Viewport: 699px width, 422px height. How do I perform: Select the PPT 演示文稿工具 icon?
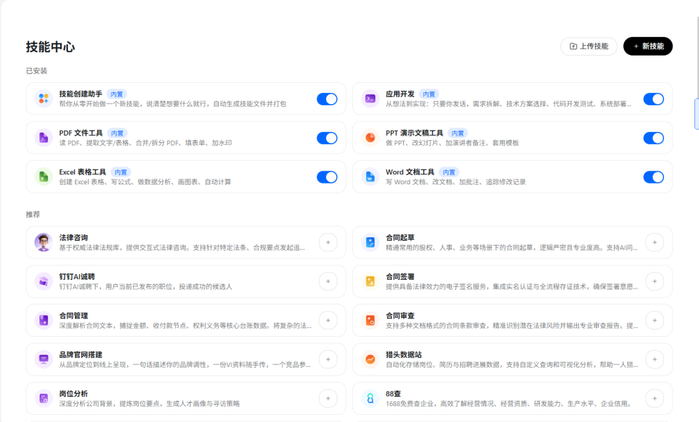[370, 138]
